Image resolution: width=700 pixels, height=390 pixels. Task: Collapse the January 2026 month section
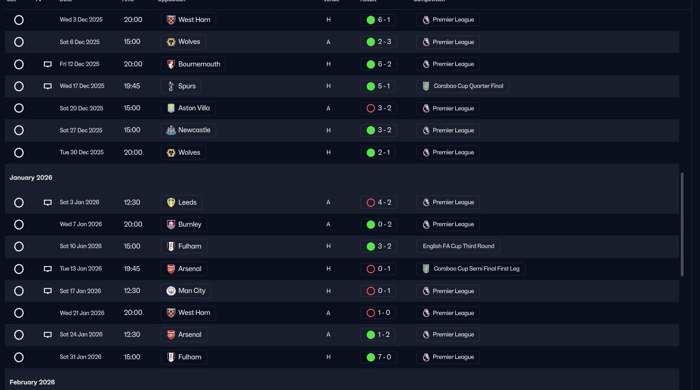[31, 178]
